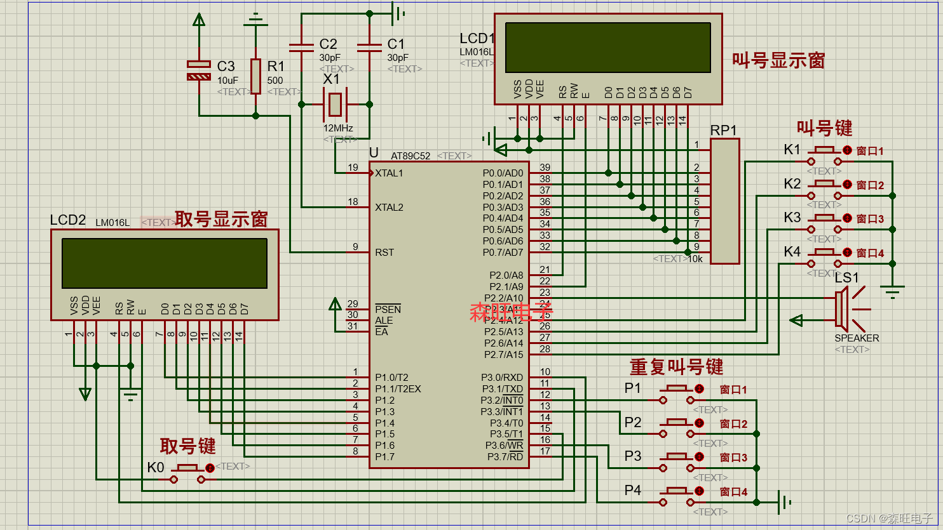
Task: Click the P1 repeat-call push button
Action: pos(677,394)
